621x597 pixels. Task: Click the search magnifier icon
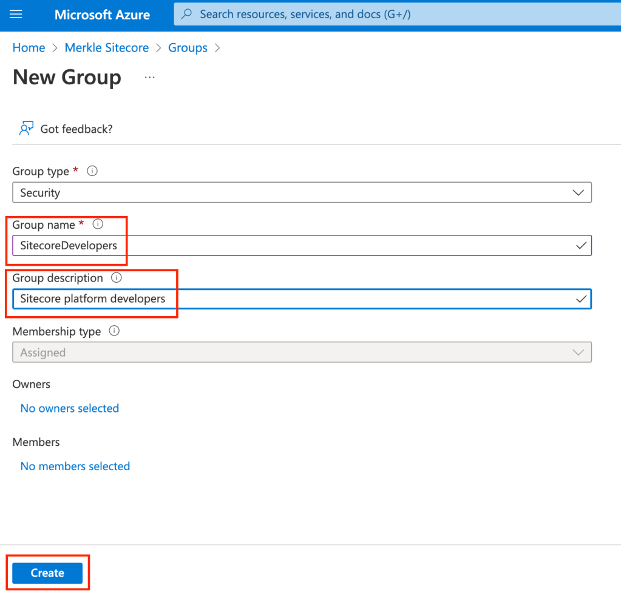[x=186, y=14]
